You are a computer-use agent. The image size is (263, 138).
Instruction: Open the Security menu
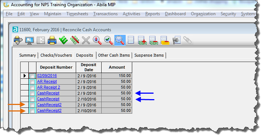[x=228, y=14]
